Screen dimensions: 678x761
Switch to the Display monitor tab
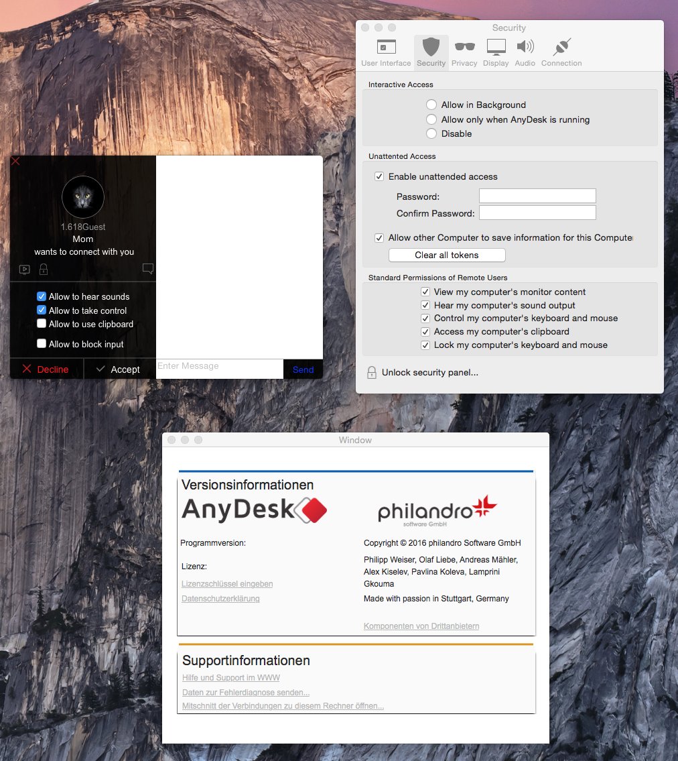[496, 53]
